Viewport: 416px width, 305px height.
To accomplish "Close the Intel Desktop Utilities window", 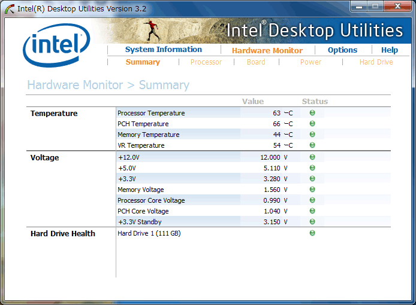I will pos(397,7).
